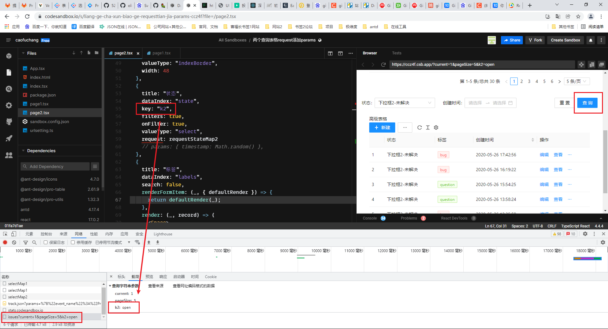Open the sandbox menu ellipsis in header

(x=601, y=40)
